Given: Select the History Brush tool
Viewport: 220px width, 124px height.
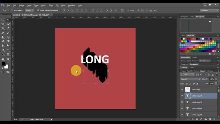Looking at the screenshot, I should tap(8, 37).
